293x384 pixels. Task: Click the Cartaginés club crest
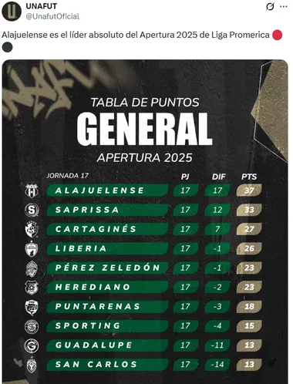32,229
